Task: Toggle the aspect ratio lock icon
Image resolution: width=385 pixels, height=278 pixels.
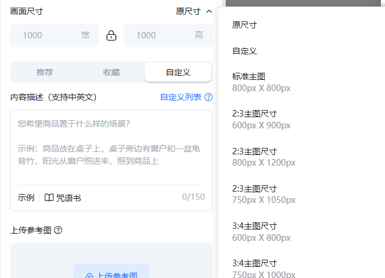Action: pos(111,35)
